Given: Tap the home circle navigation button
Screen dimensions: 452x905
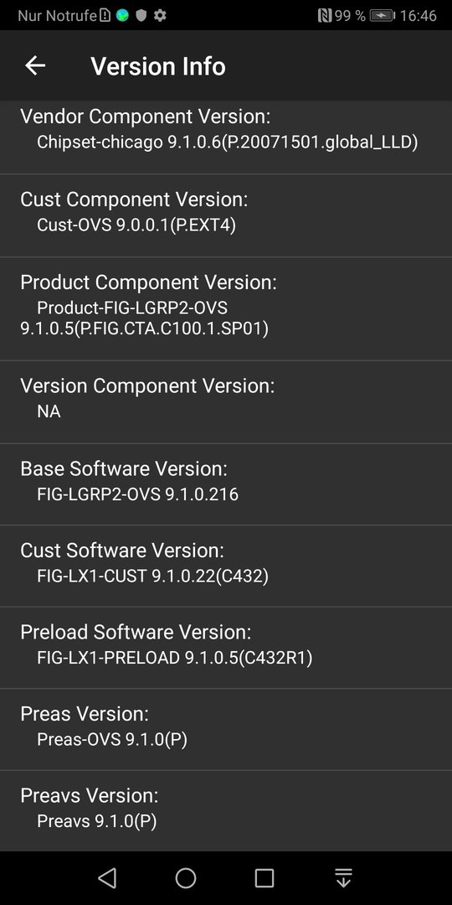Looking at the screenshot, I should [186, 878].
